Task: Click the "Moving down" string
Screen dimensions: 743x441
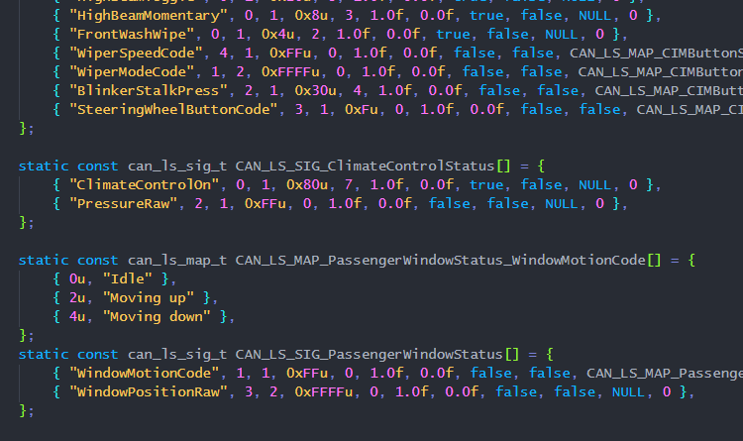Action: (157, 317)
